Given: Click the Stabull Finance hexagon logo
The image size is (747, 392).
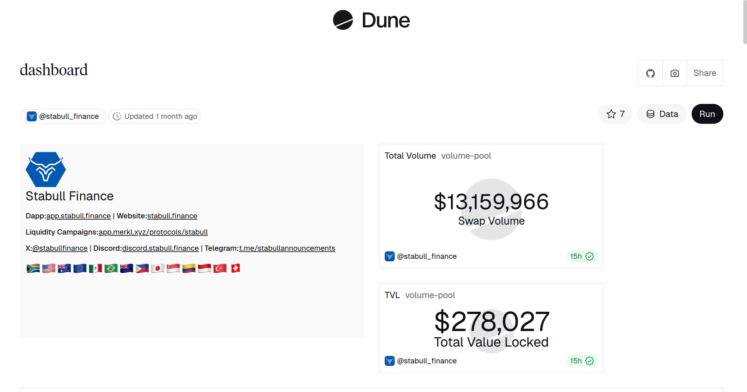Looking at the screenshot, I should 45,170.
